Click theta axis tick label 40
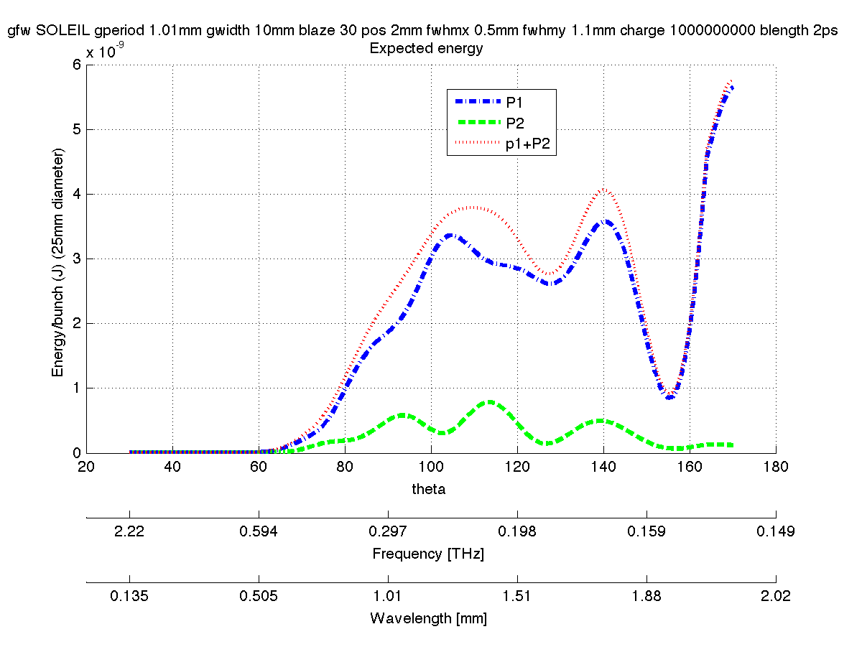This screenshot has height=647, width=862. pos(172,467)
